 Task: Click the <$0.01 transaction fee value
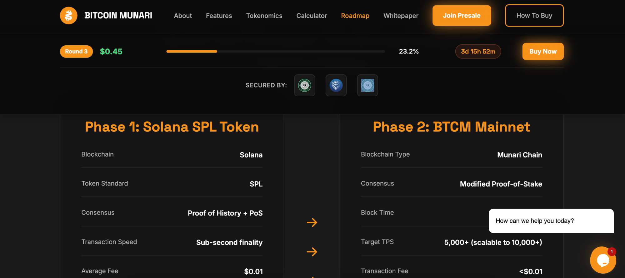click(x=531, y=271)
